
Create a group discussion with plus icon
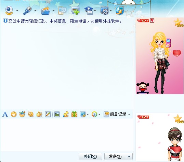pyautogui.click(x=75, y=11)
